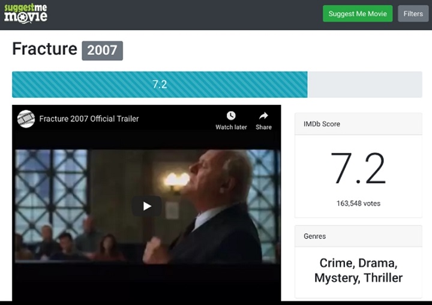Viewport: 432px width, 305px height.
Task: Open the YouTube channel avatar icon
Action: [x=26, y=119]
